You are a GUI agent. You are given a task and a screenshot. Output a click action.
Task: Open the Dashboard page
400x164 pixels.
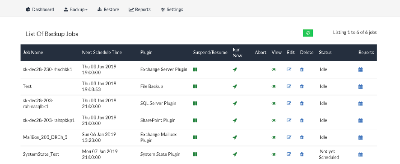(x=40, y=9)
